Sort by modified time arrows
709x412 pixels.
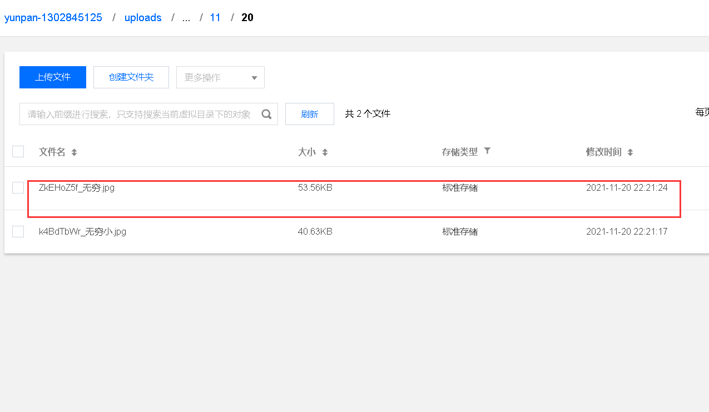(x=630, y=152)
